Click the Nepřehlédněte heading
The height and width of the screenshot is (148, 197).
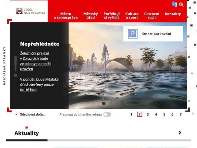click(x=40, y=44)
